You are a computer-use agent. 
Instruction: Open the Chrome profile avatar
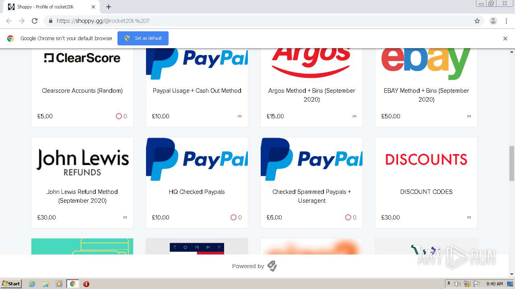point(493,21)
